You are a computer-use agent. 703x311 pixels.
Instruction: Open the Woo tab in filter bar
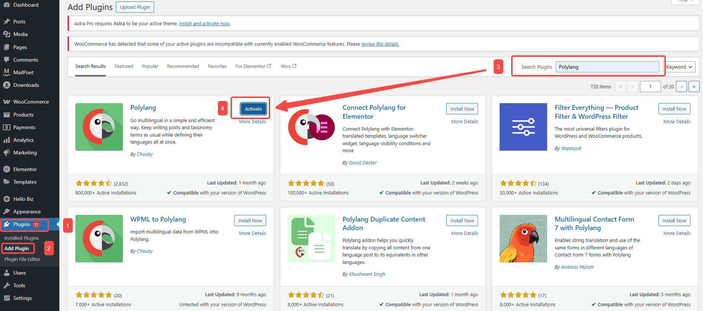tap(288, 66)
